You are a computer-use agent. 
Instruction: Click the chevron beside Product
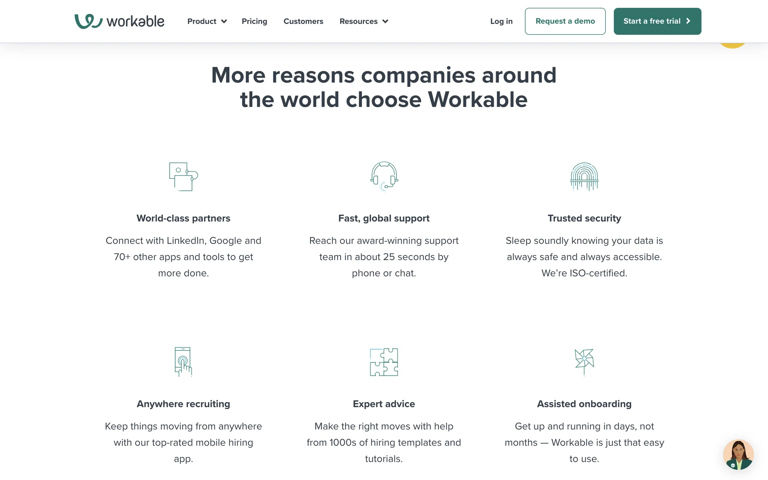click(x=224, y=21)
